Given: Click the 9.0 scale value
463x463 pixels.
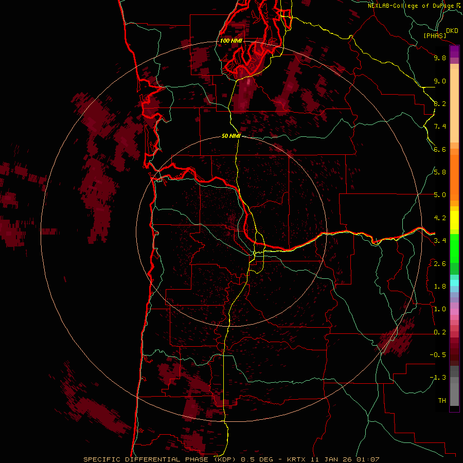Looking at the screenshot, I should coord(440,81).
